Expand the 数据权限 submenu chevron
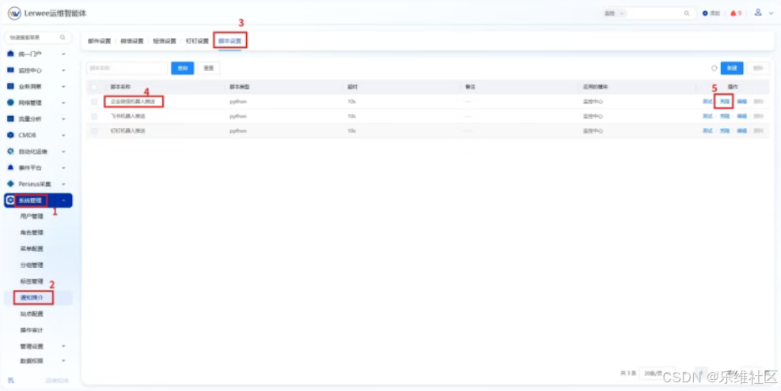 pyautogui.click(x=63, y=361)
